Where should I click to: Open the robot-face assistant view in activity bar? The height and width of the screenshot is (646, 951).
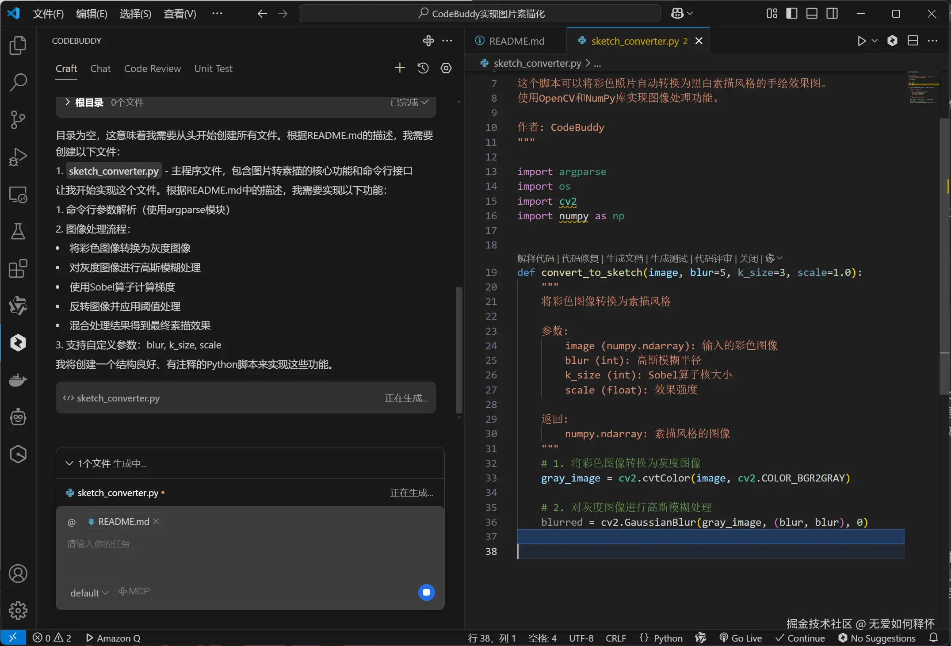tap(18, 417)
